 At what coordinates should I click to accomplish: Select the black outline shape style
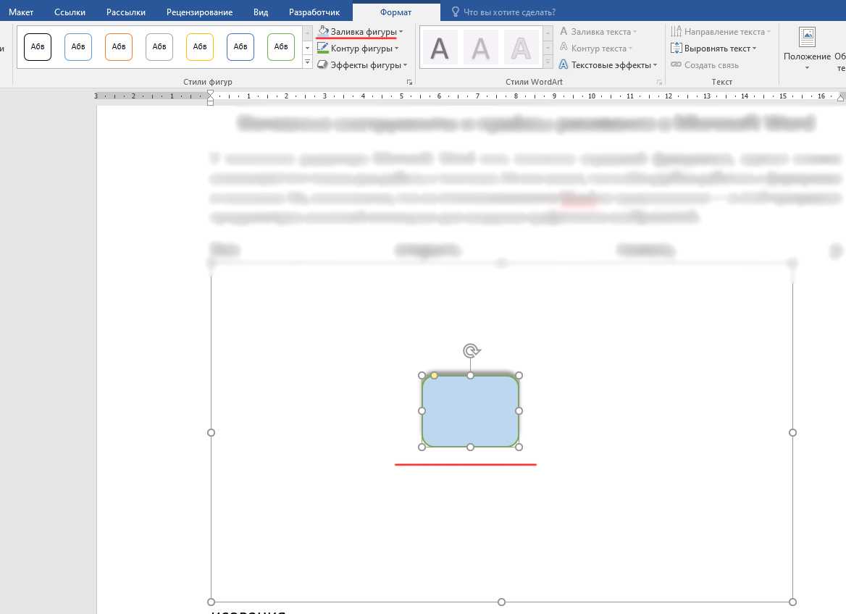38,47
